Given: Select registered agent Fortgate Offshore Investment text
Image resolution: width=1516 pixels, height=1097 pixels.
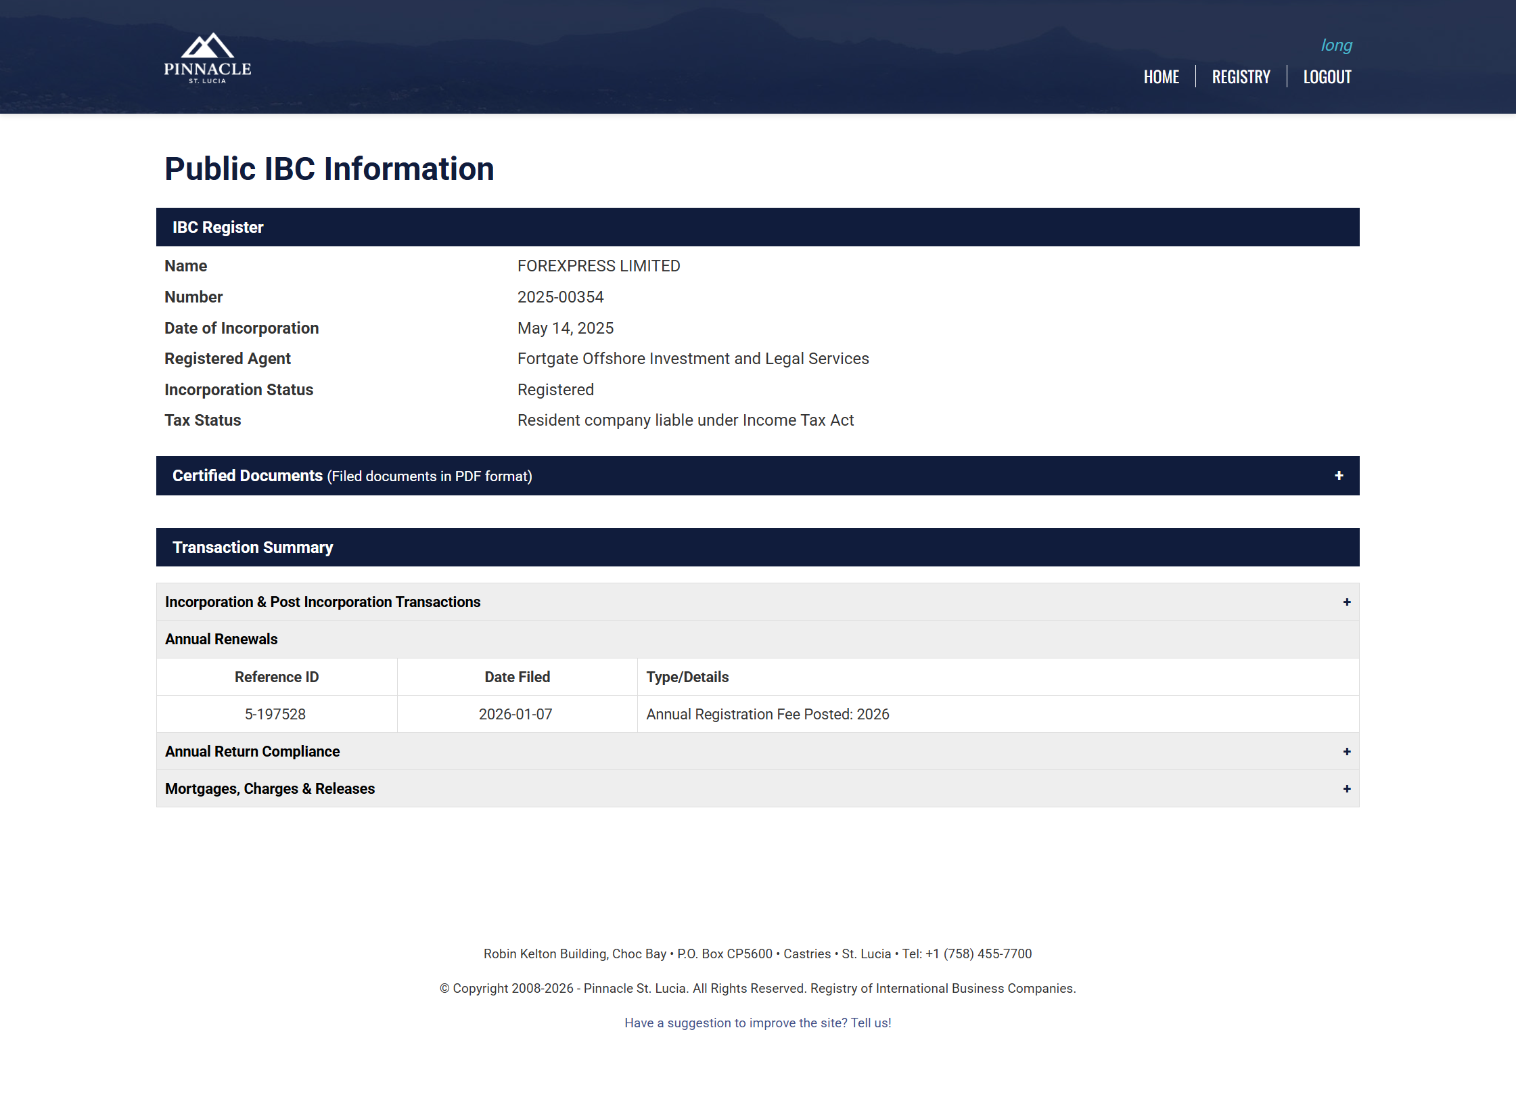Looking at the screenshot, I should 693,359.
